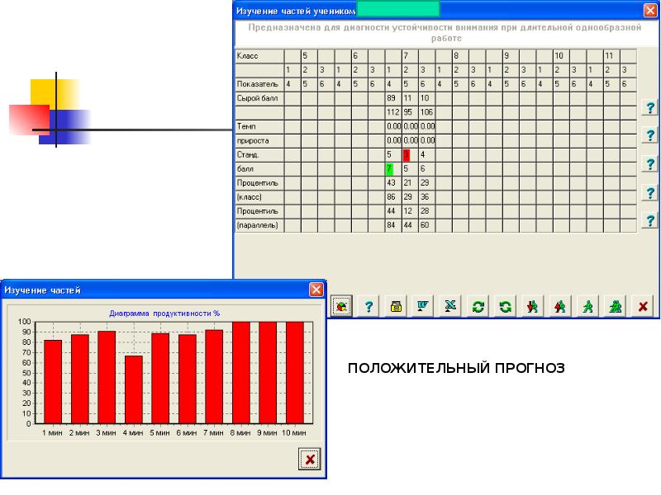Select the red highlighted standard score cell
The height and width of the screenshot is (495, 661).
pyautogui.click(x=407, y=154)
